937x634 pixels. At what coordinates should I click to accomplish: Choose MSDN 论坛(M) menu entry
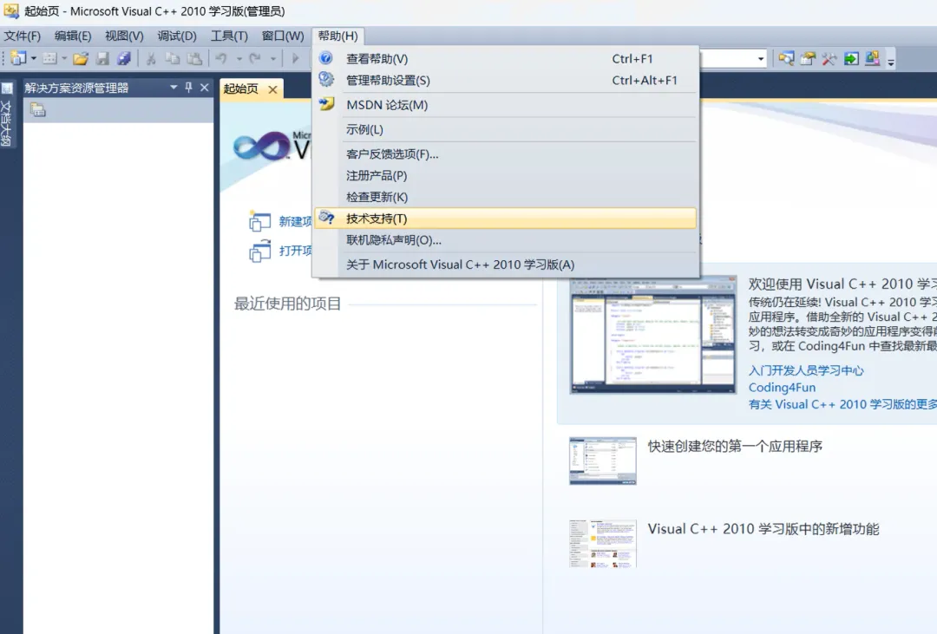(506, 105)
